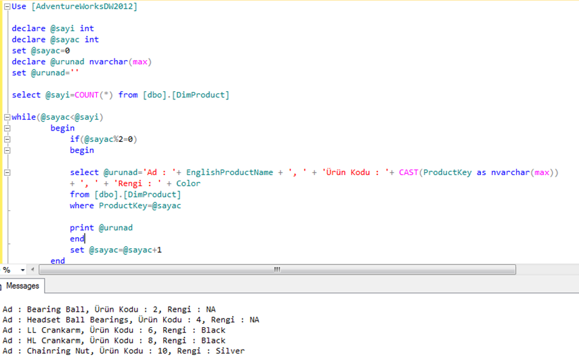Click the 'Headset Ball Bearings' output message row
579x357 pixels.
(131, 319)
